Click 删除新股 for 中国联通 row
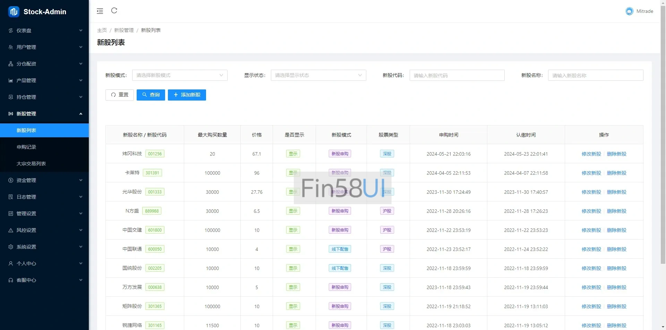Image resolution: width=666 pixels, height=330 pixels. point(616,249)
